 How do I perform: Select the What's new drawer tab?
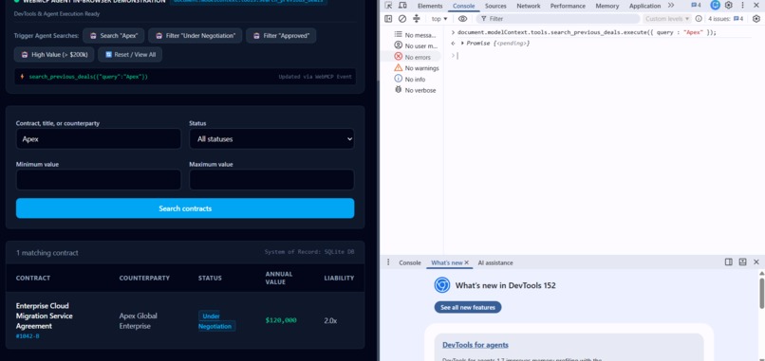tap(446, 262)
